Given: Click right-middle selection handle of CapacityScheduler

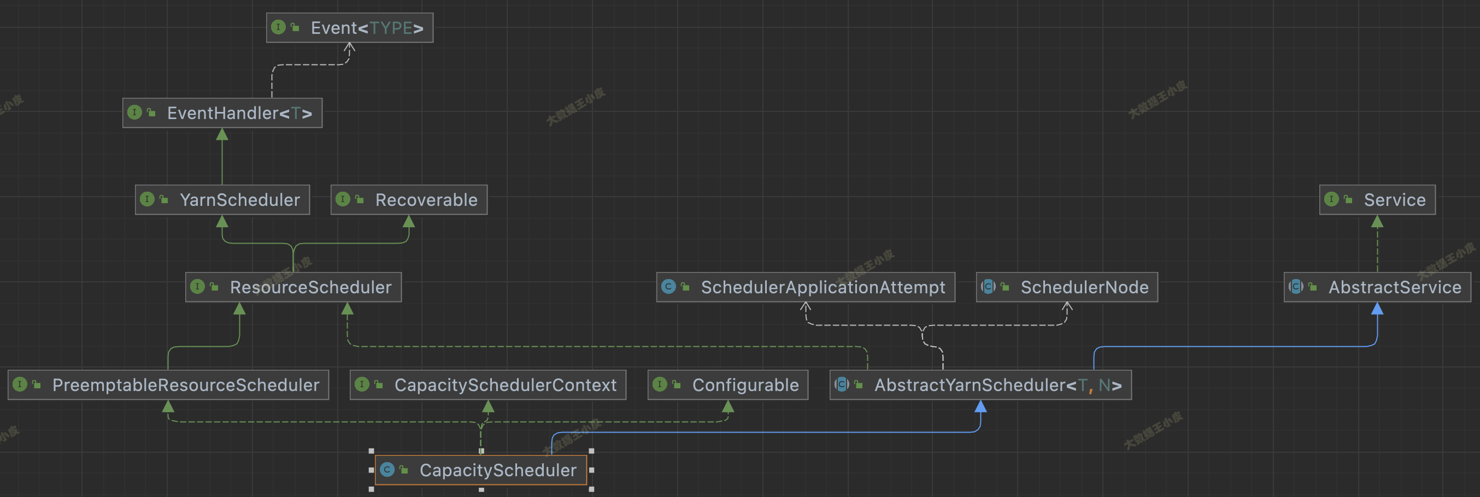Looking at the screenshot, I should (x=591, y=470).
